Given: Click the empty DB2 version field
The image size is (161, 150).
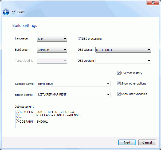Looking at the screenshot, I should click(x=121, y=61).
